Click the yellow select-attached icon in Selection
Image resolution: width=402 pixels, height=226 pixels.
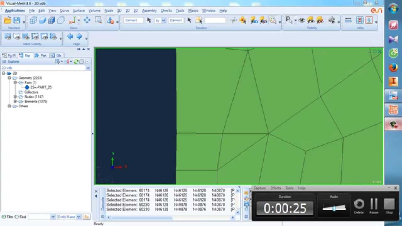point(242,20)
